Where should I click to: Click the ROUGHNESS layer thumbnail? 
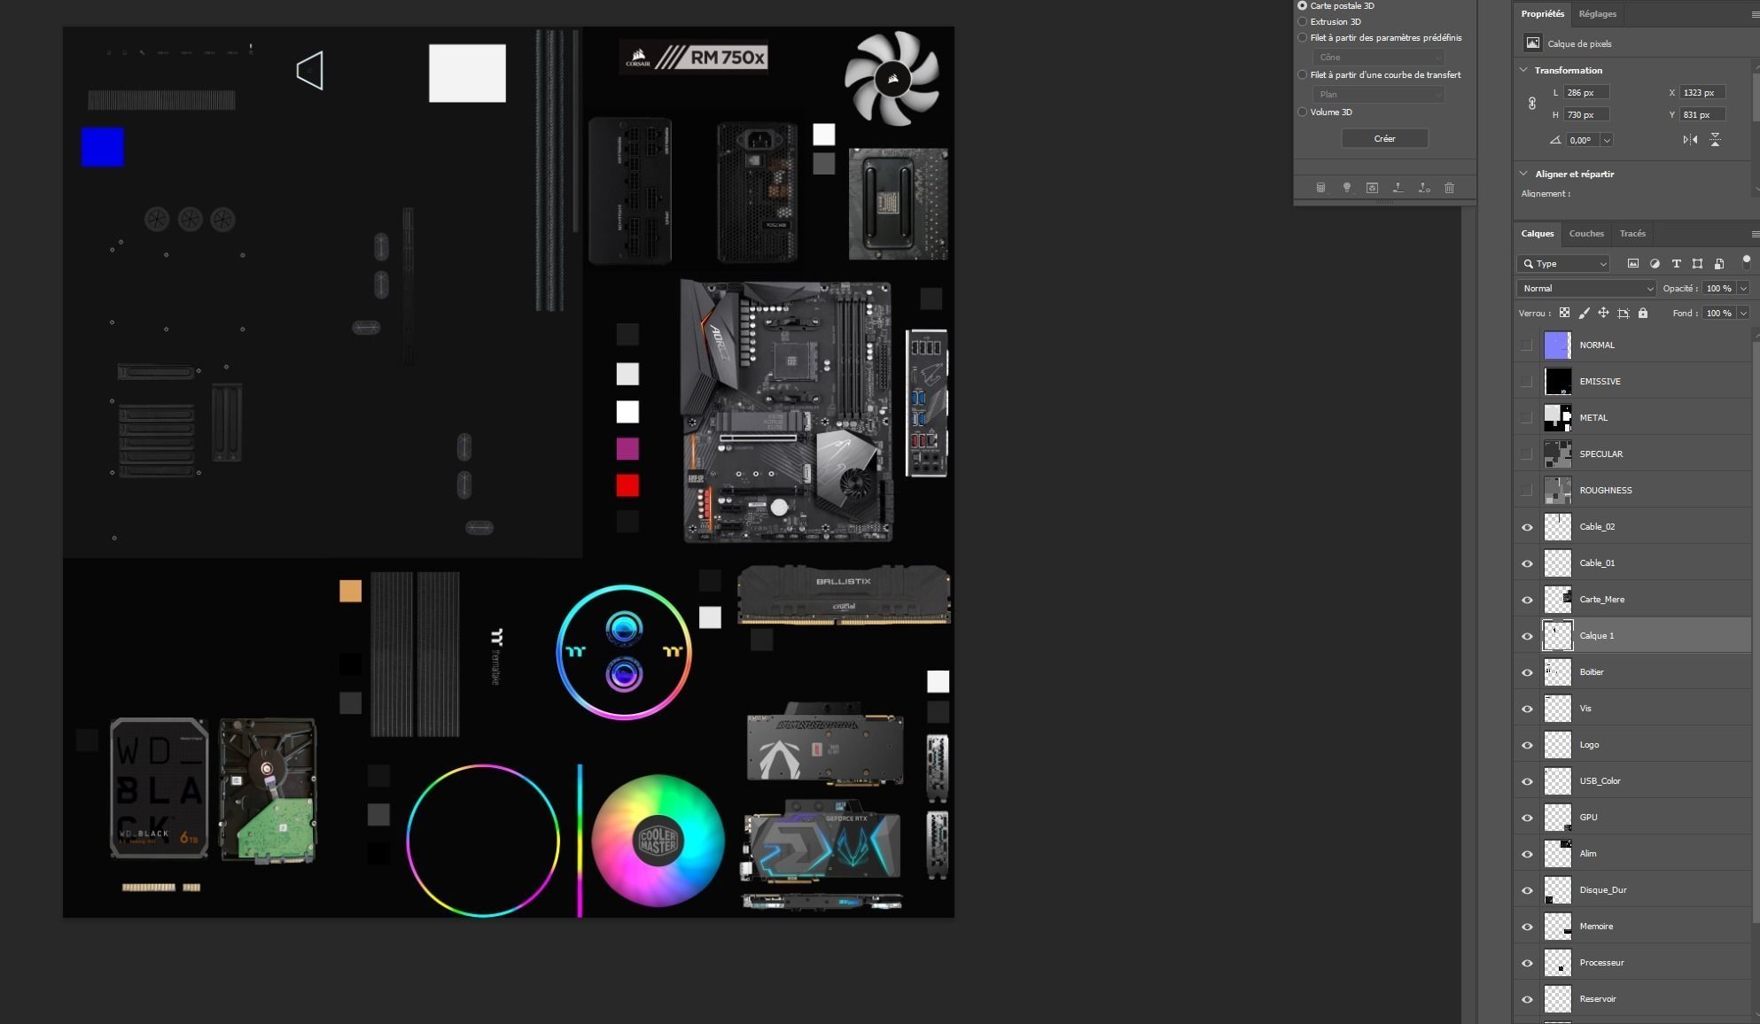[x=1557, y=490]
